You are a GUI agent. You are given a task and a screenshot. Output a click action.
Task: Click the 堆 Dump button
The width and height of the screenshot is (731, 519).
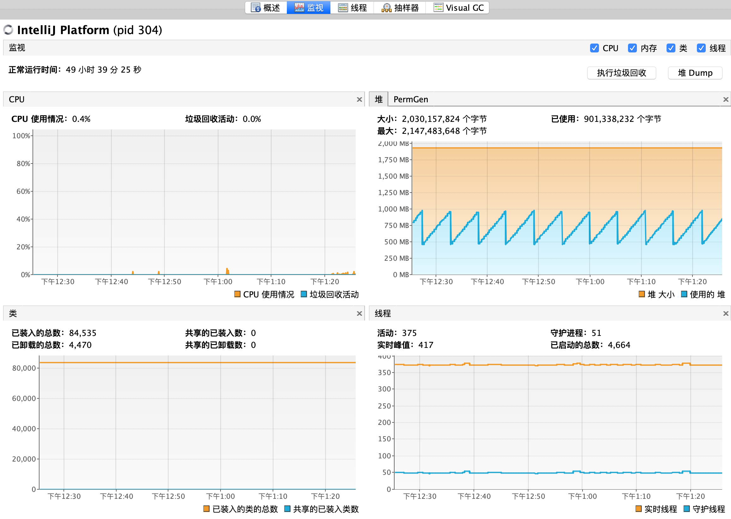point(695,73)
